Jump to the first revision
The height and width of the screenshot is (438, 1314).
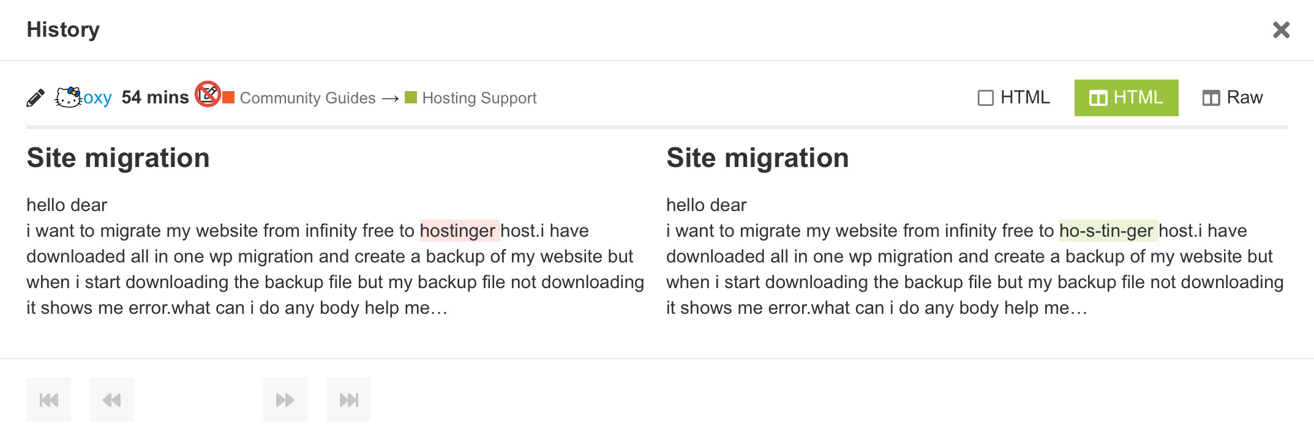pyautogui.click(x=49, y=400)
